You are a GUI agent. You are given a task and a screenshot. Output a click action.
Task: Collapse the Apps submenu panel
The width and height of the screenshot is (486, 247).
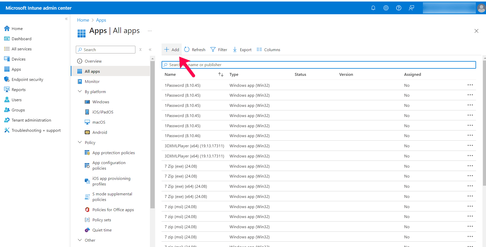[x=150, y=50]
